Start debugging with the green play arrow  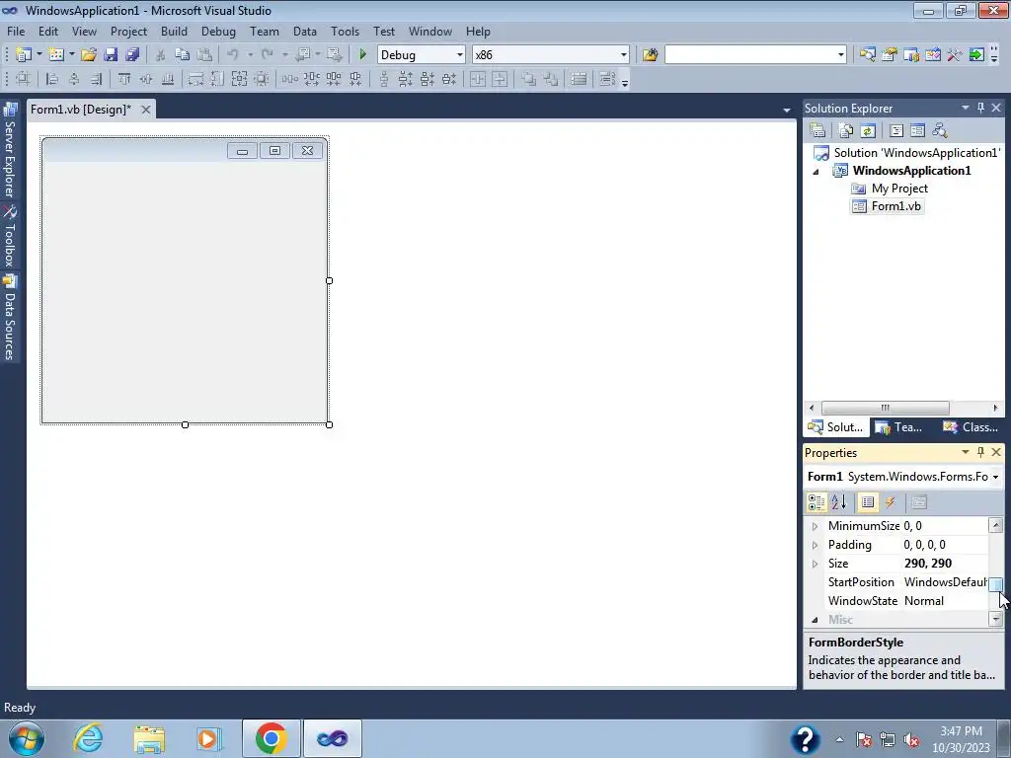point(362,55)
